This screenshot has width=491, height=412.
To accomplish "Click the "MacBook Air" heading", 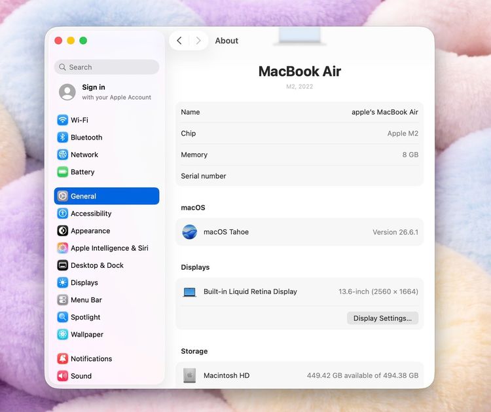I will [300, 71].
